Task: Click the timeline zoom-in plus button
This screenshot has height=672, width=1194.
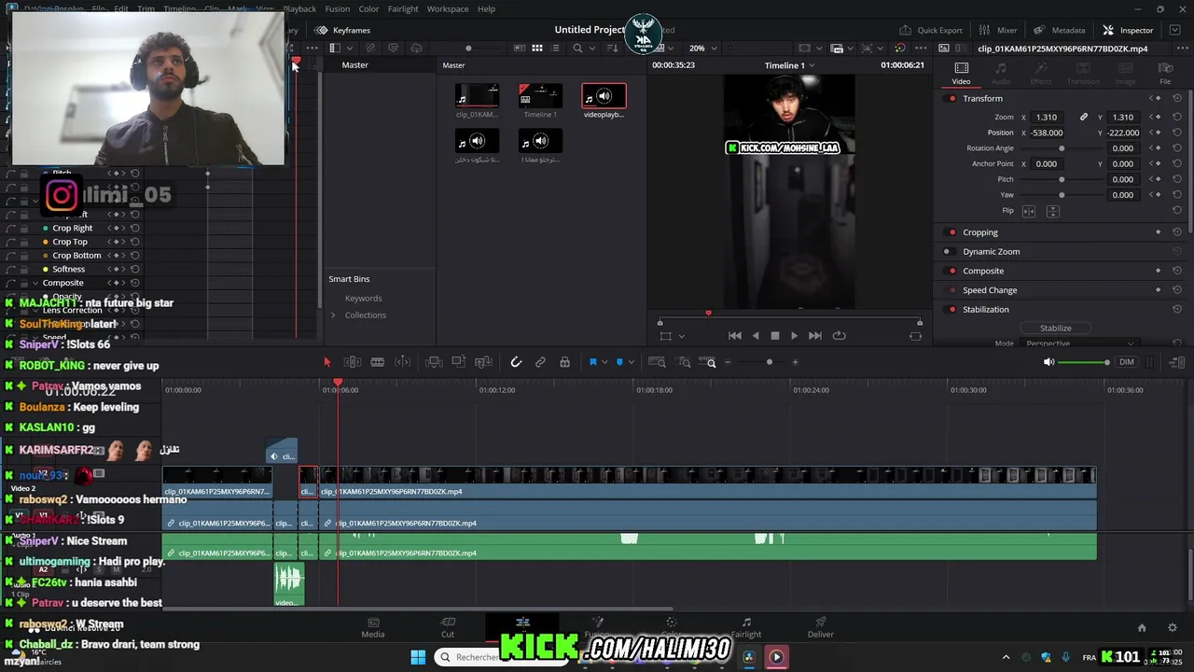Action: [x=795, y=362]
